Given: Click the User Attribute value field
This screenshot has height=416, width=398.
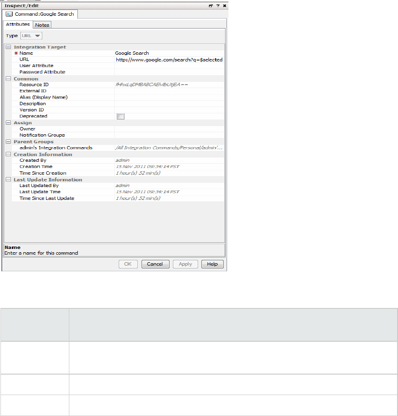Looking at the screenshot, I should [170, 66].
